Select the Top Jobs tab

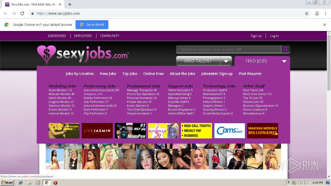[x=130, y=74]
